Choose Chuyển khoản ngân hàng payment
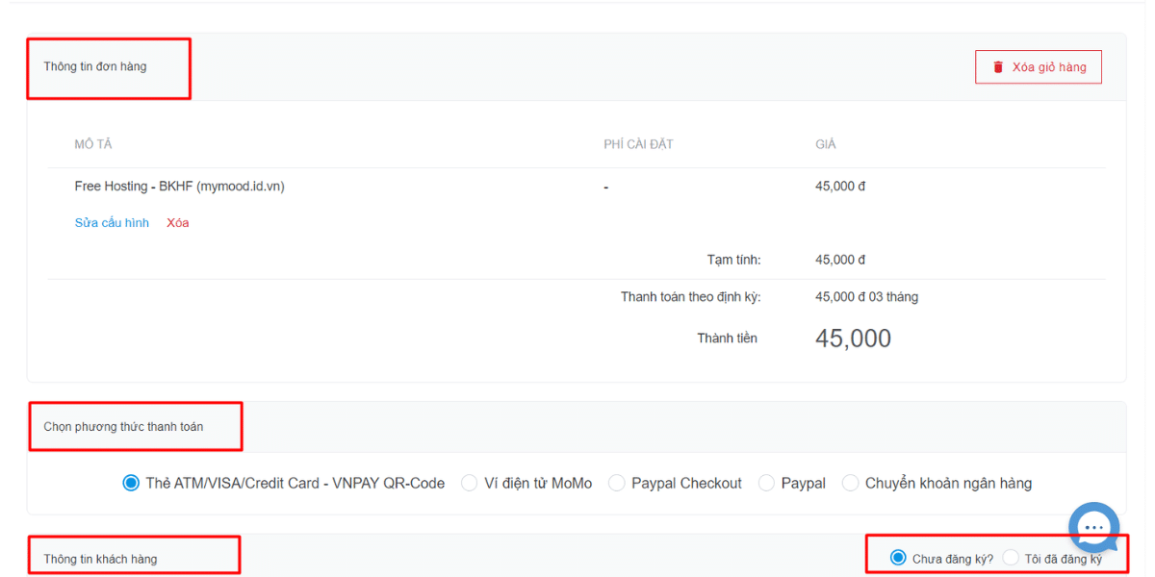1155x577 pixels. click(x=851, y=483)
